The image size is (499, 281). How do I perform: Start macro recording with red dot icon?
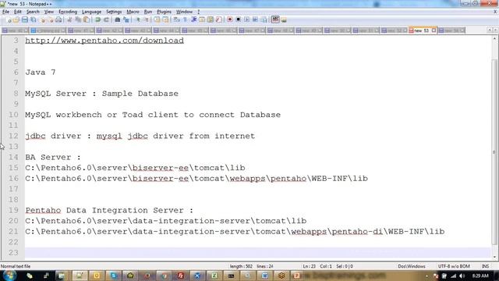[230, 20]
